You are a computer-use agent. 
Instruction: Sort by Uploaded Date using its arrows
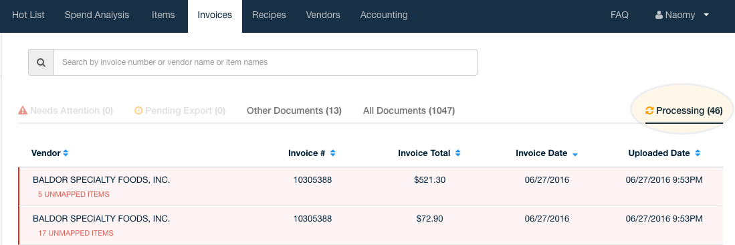click(698, 153)
